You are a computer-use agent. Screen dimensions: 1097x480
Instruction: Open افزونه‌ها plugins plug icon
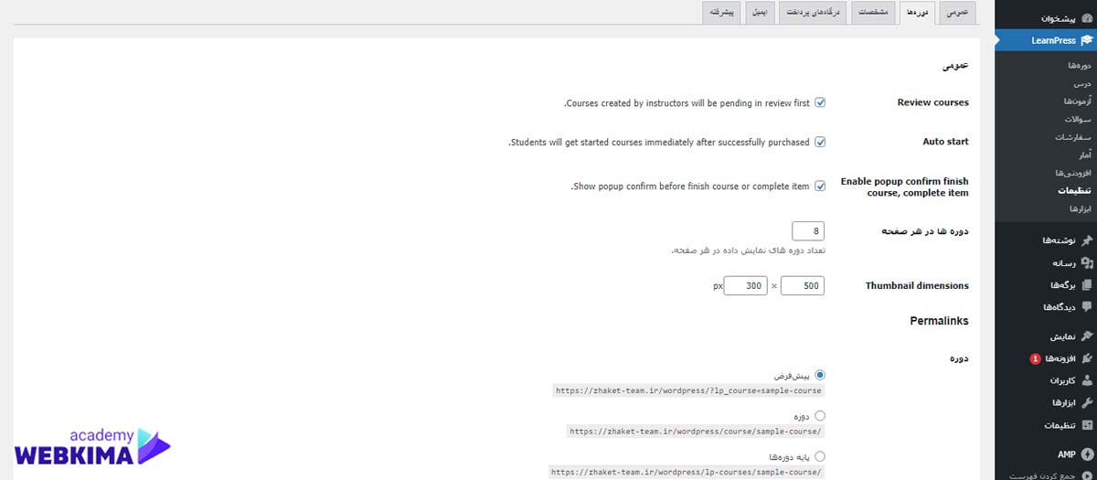click(1086, 358)
